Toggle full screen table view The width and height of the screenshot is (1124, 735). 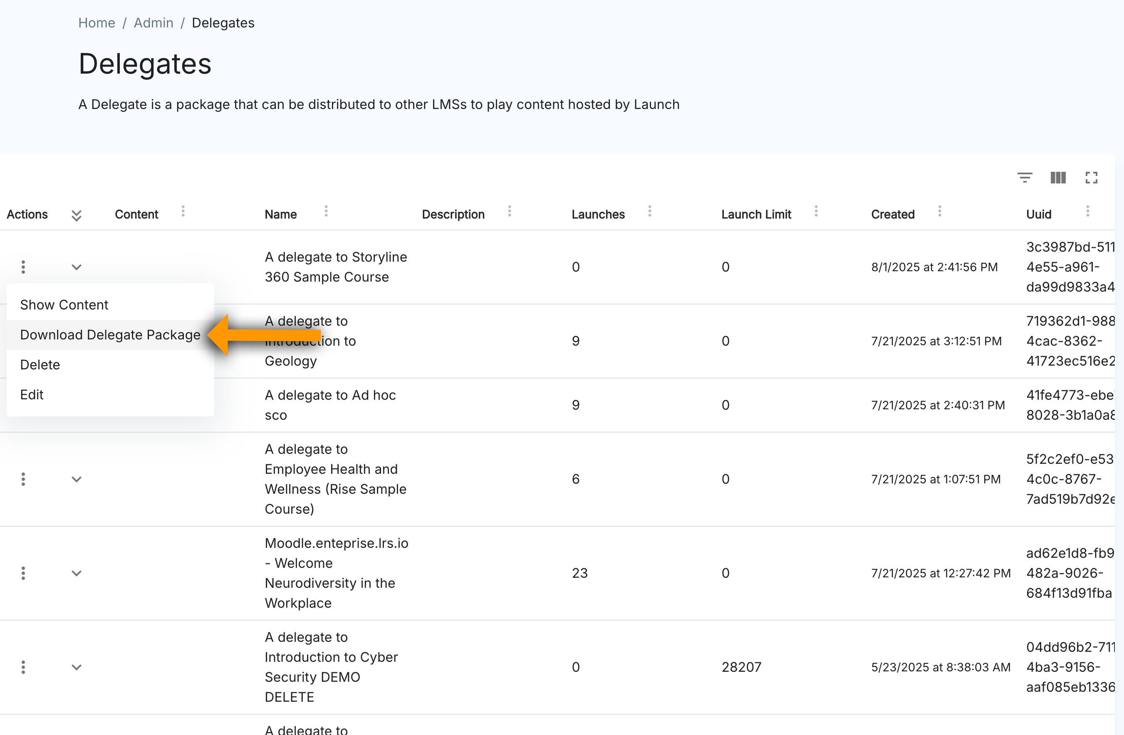pos(1091,178)
